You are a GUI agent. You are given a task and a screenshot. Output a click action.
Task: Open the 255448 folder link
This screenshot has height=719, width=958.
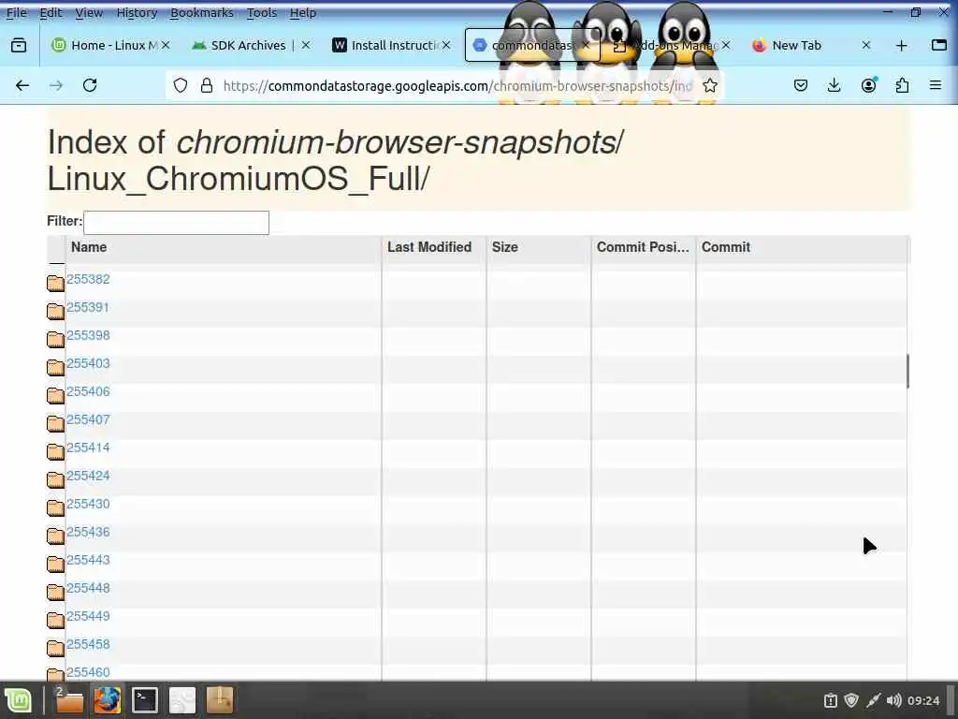88,589
